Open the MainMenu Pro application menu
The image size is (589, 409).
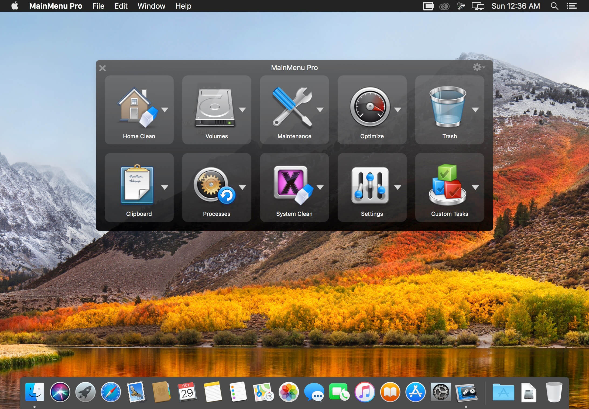[x=56, y=6]
